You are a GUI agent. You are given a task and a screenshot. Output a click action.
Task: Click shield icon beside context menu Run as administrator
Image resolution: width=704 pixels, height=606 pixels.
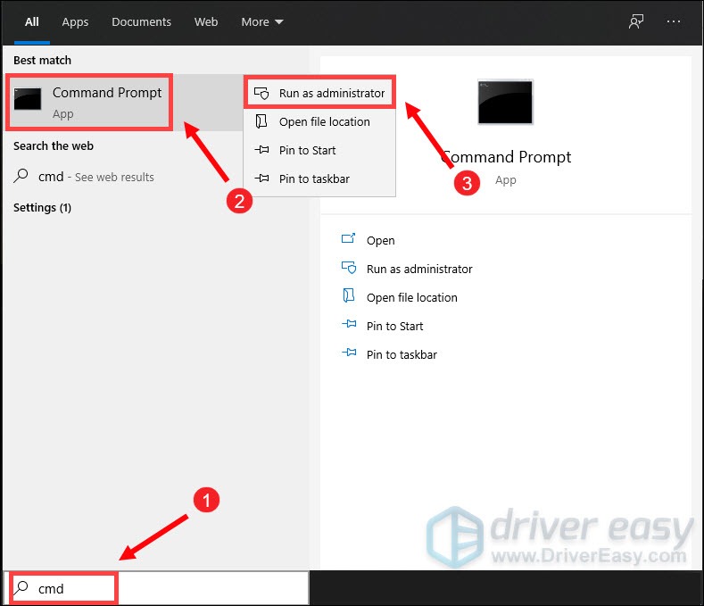(x=261, y=93)
